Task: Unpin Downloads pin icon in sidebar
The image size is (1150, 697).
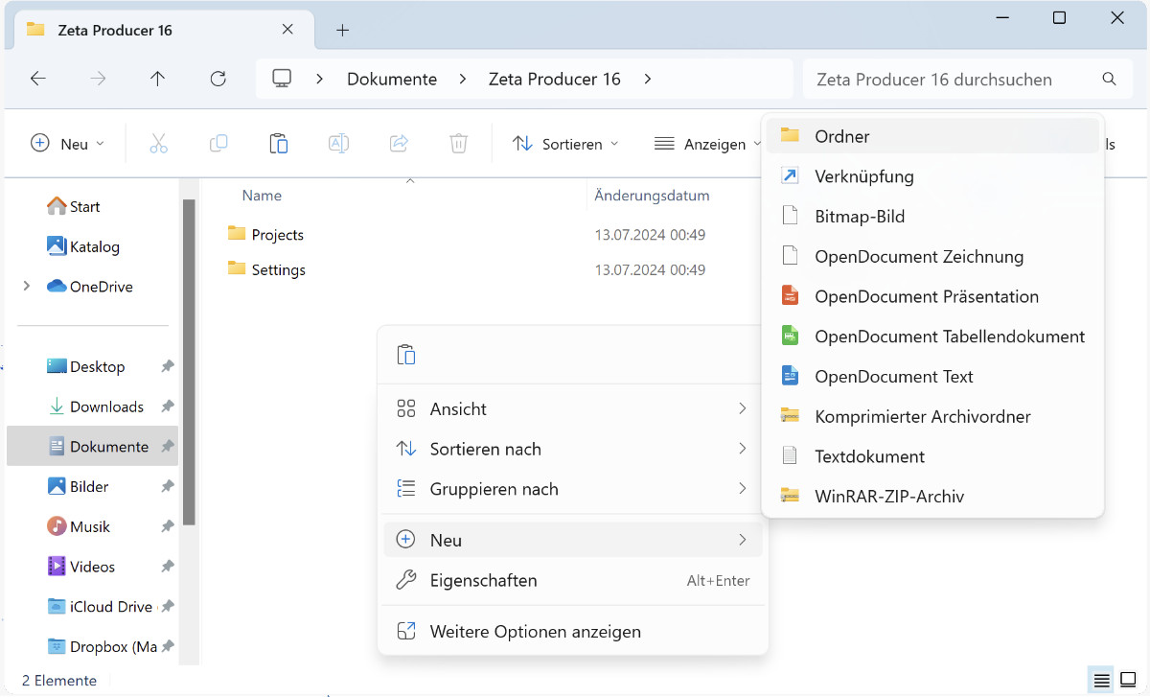Action: click(x=168, y=407)
